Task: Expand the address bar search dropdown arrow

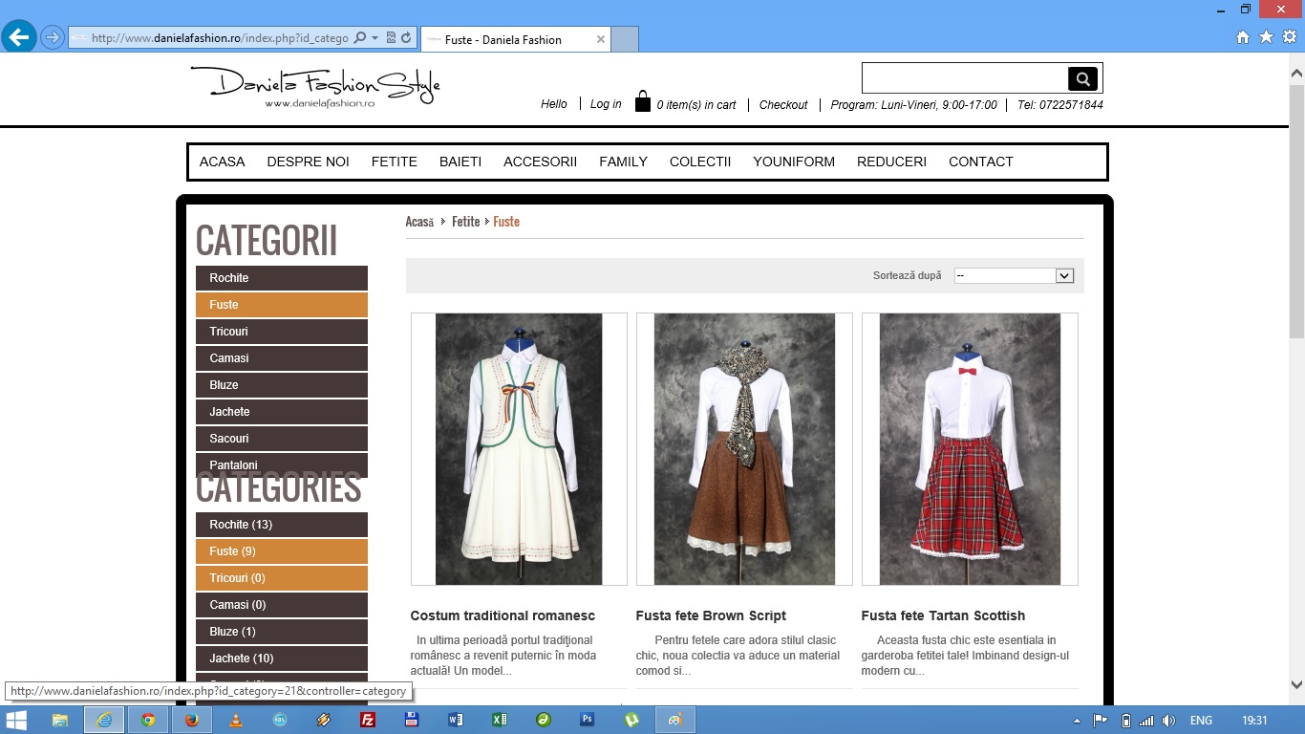Action: 375,38
